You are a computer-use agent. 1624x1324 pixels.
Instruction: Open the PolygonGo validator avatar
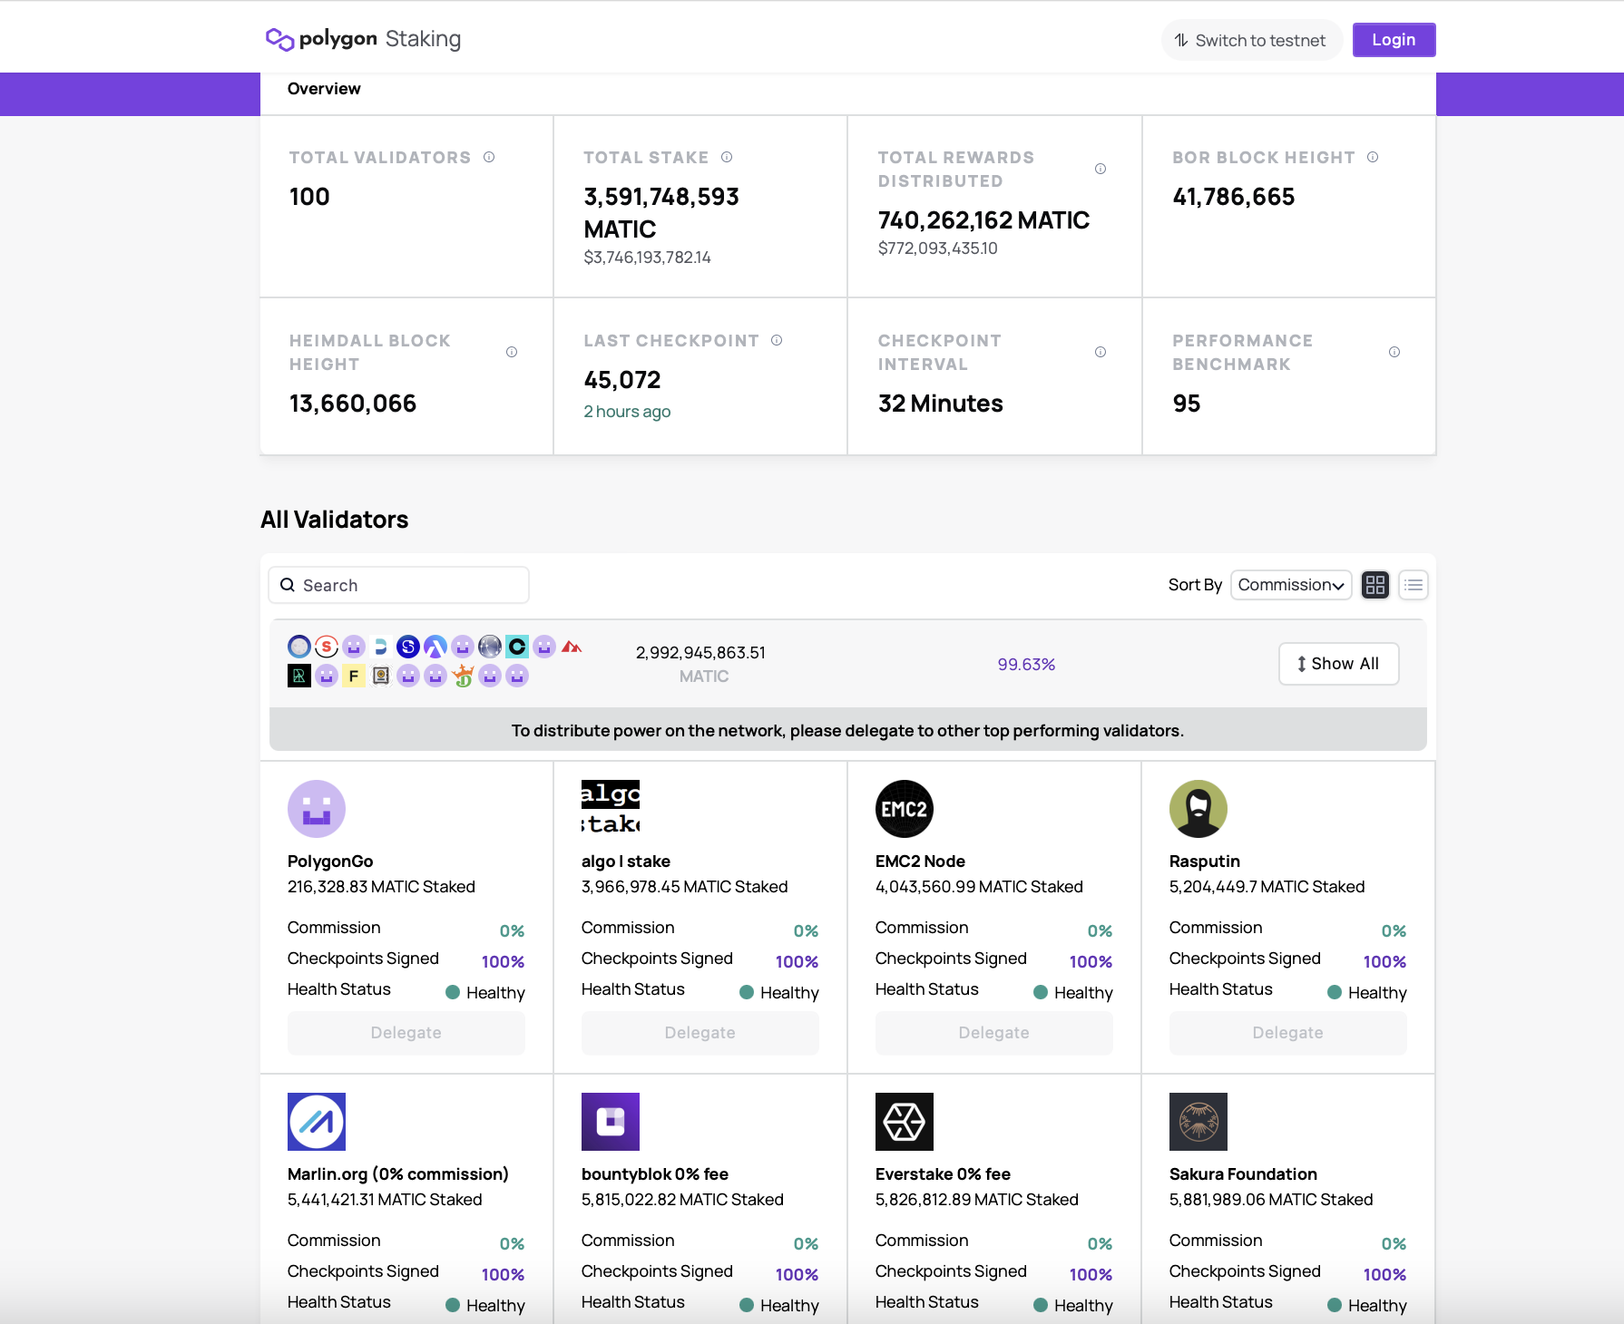pos(317,809)
